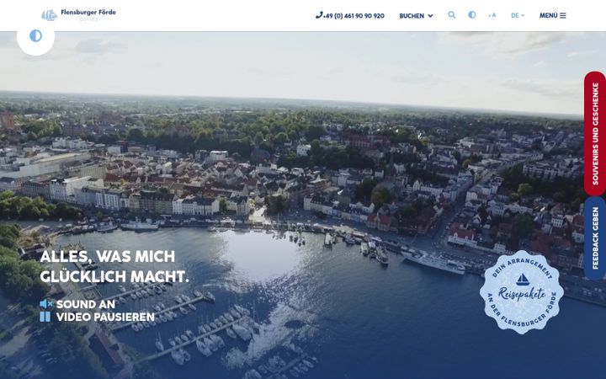Expand the Buchen dropdown
The width and height of the screenshot is (606, 379).
click(x=416, y=16)
